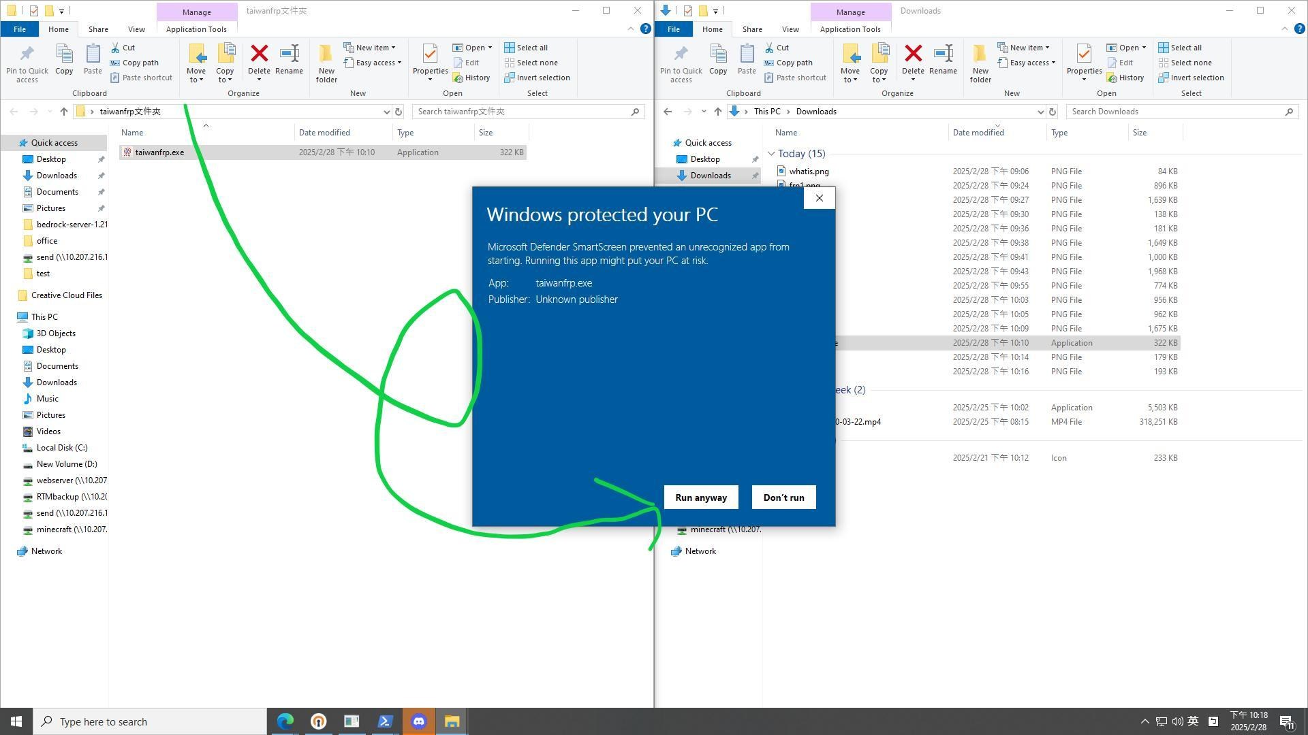This screenshot has width=1308, height=735.
Task: Click Rename in the taiwanfrp window ribbon
Action: (289, 59)
